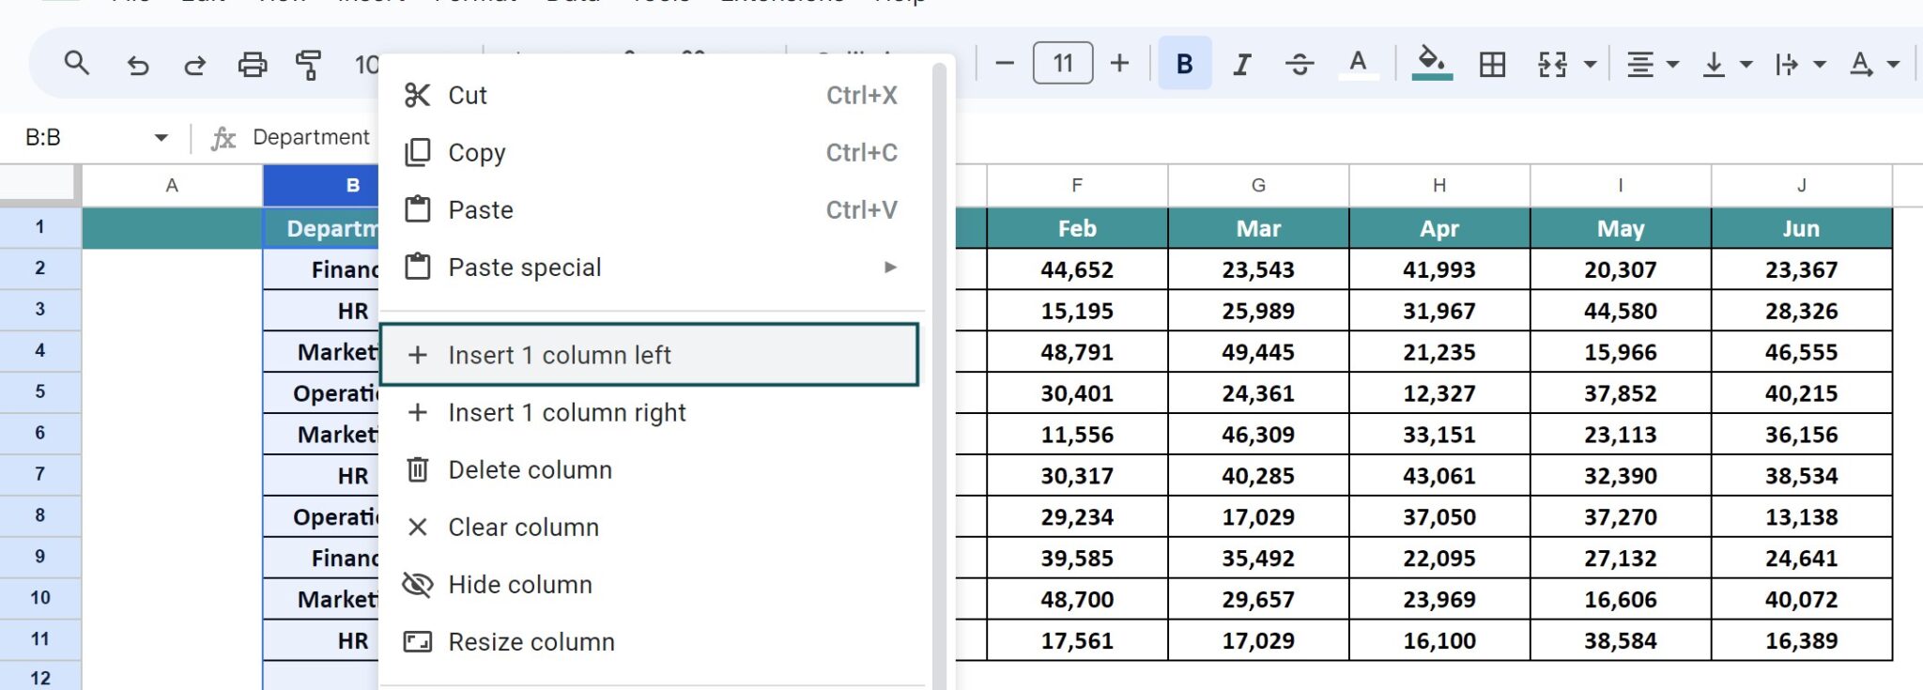Open the borders tool
The width and height of the screenshot is (1923, 690).
coord(1492,65)
